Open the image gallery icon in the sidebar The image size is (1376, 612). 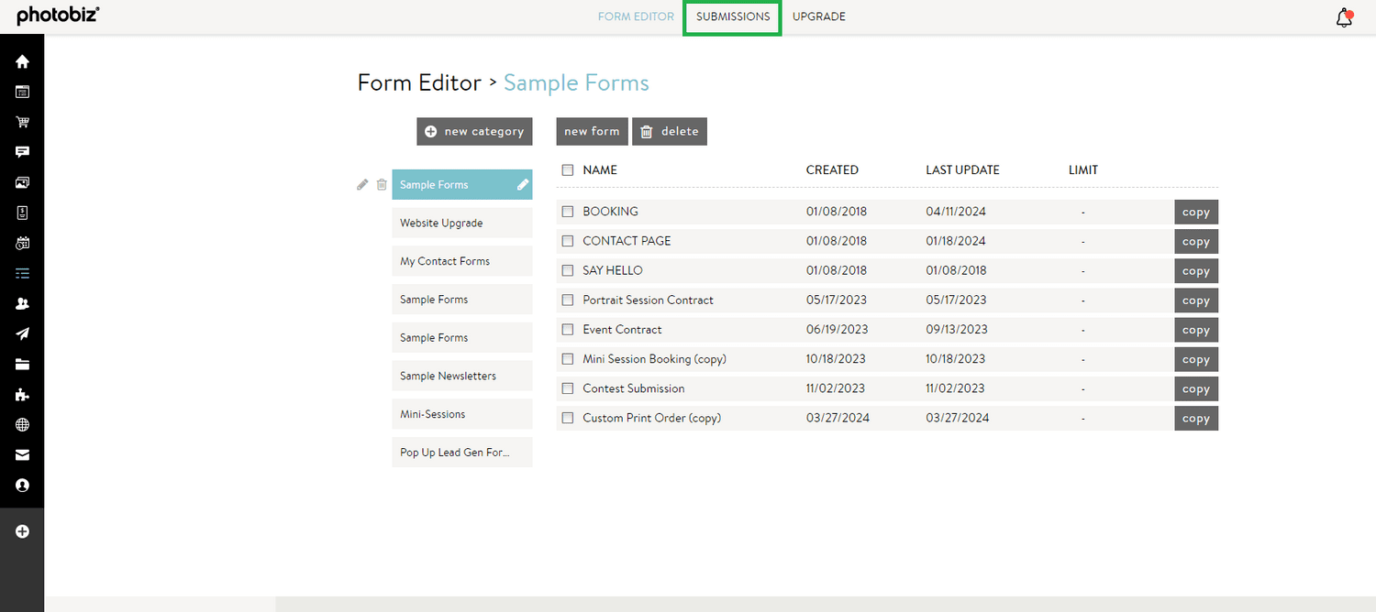[x=21, y=182]
